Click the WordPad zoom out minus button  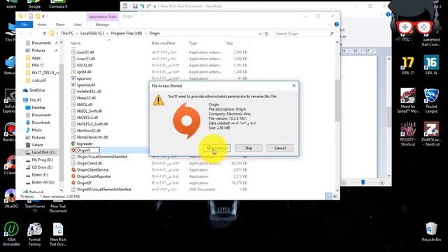[x=344, y=182]
